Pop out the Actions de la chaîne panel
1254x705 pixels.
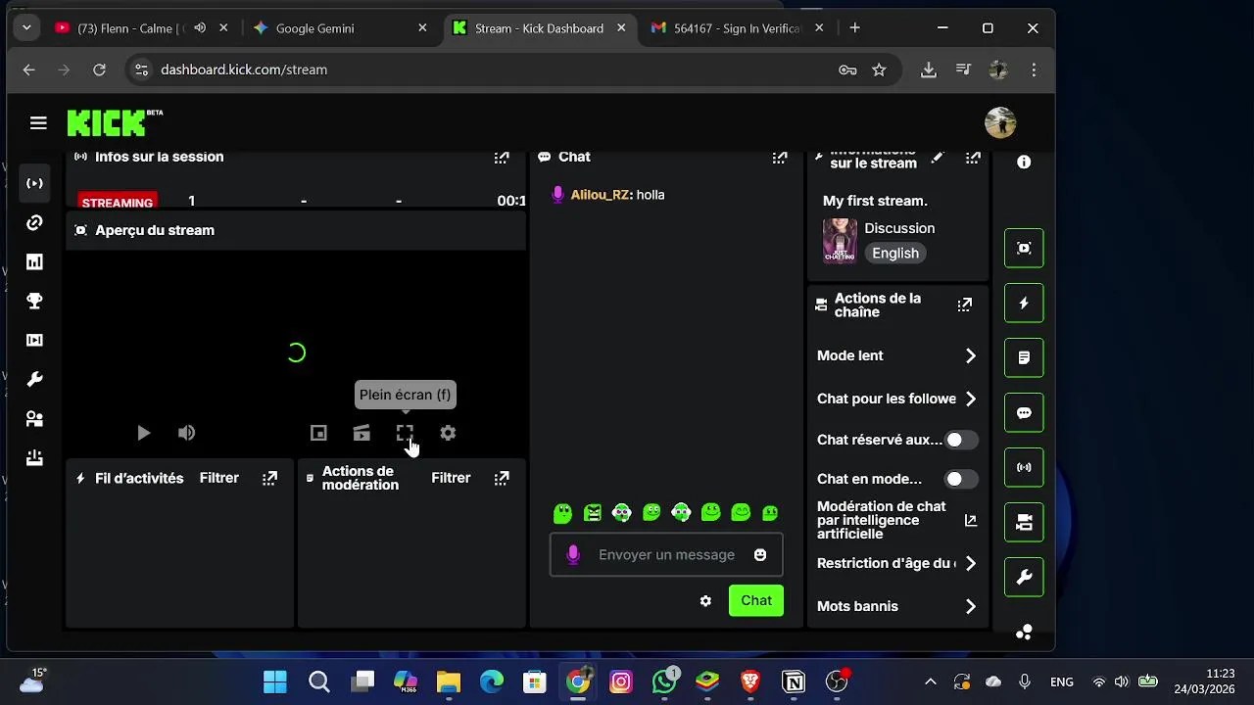[965, 305]
